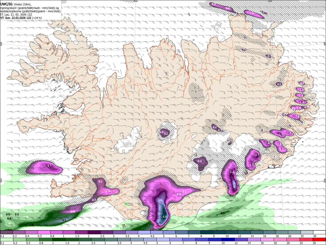
Task: Click the 2.6 value in the east
Action: [x=281, y=134]
